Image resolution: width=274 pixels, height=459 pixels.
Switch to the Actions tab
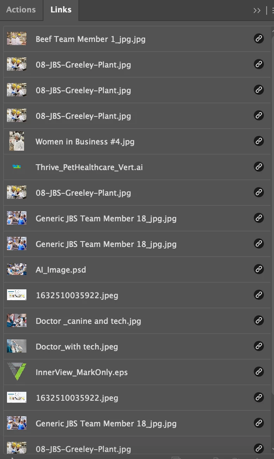coord(21,10)
